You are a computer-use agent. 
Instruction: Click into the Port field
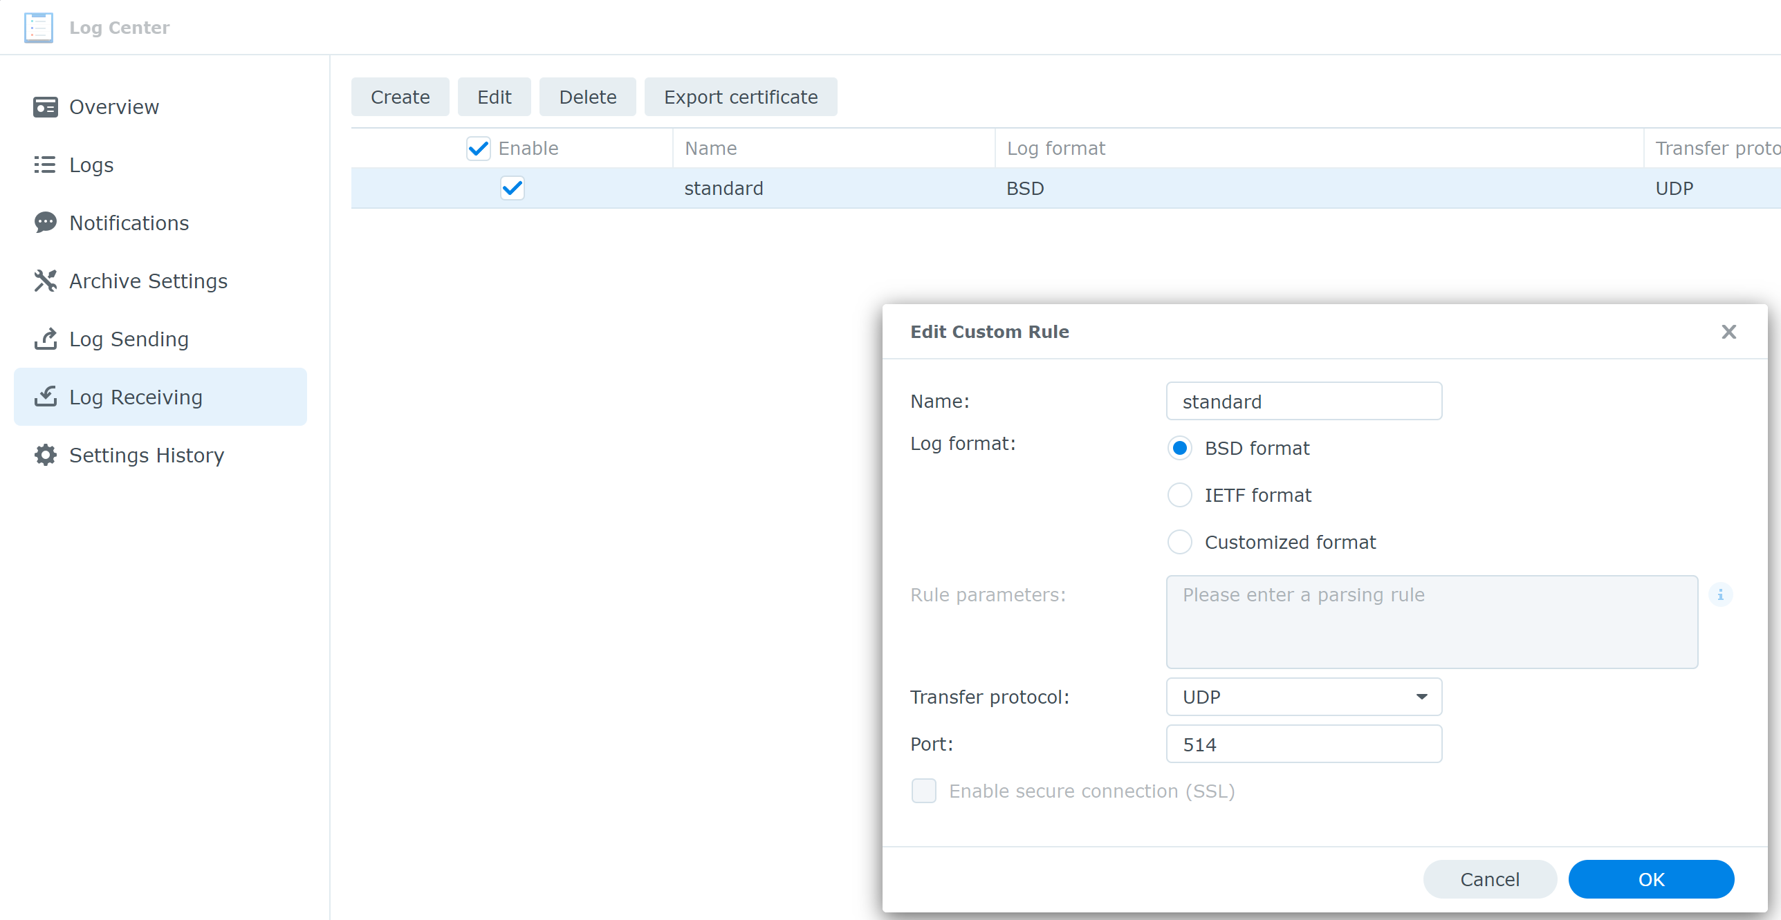(x=1303, y=744)
